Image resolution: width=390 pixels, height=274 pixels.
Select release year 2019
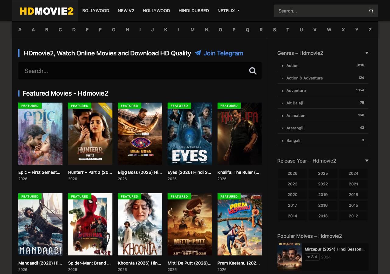pos(323,195)
